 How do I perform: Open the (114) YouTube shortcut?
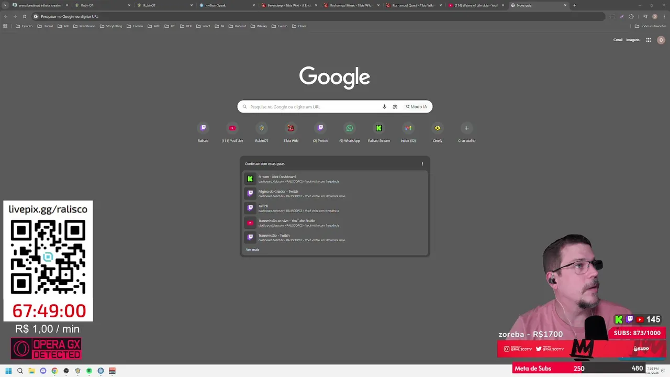(x=232, y=132)
